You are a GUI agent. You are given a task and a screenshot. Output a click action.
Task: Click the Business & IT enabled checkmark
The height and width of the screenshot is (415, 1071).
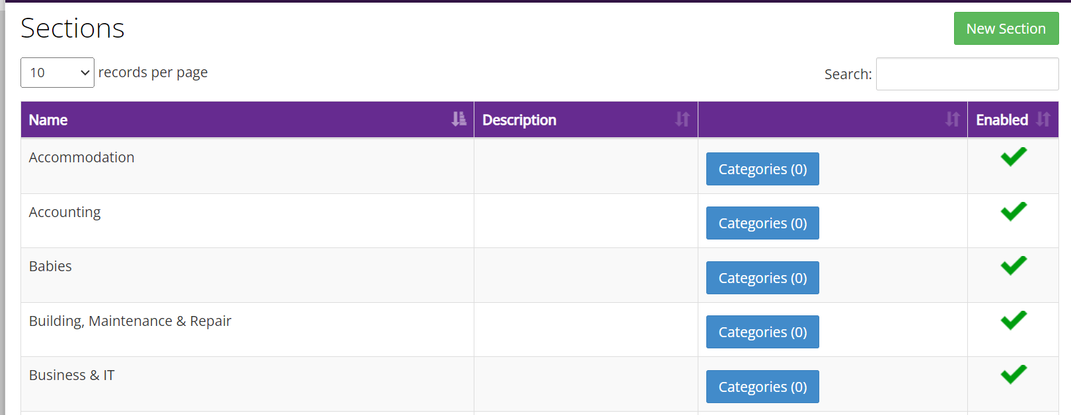(1013, 375)
